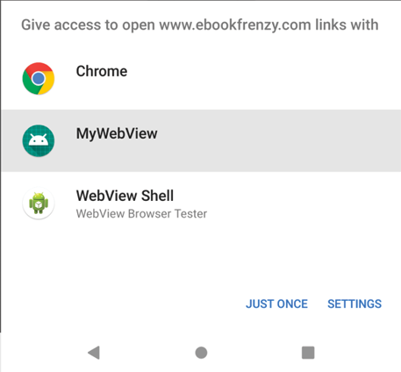This screenshot has height=372, width=401.
Task: Open recent apps with the square button
Action: pyautogui.click(x=308, y=353)
